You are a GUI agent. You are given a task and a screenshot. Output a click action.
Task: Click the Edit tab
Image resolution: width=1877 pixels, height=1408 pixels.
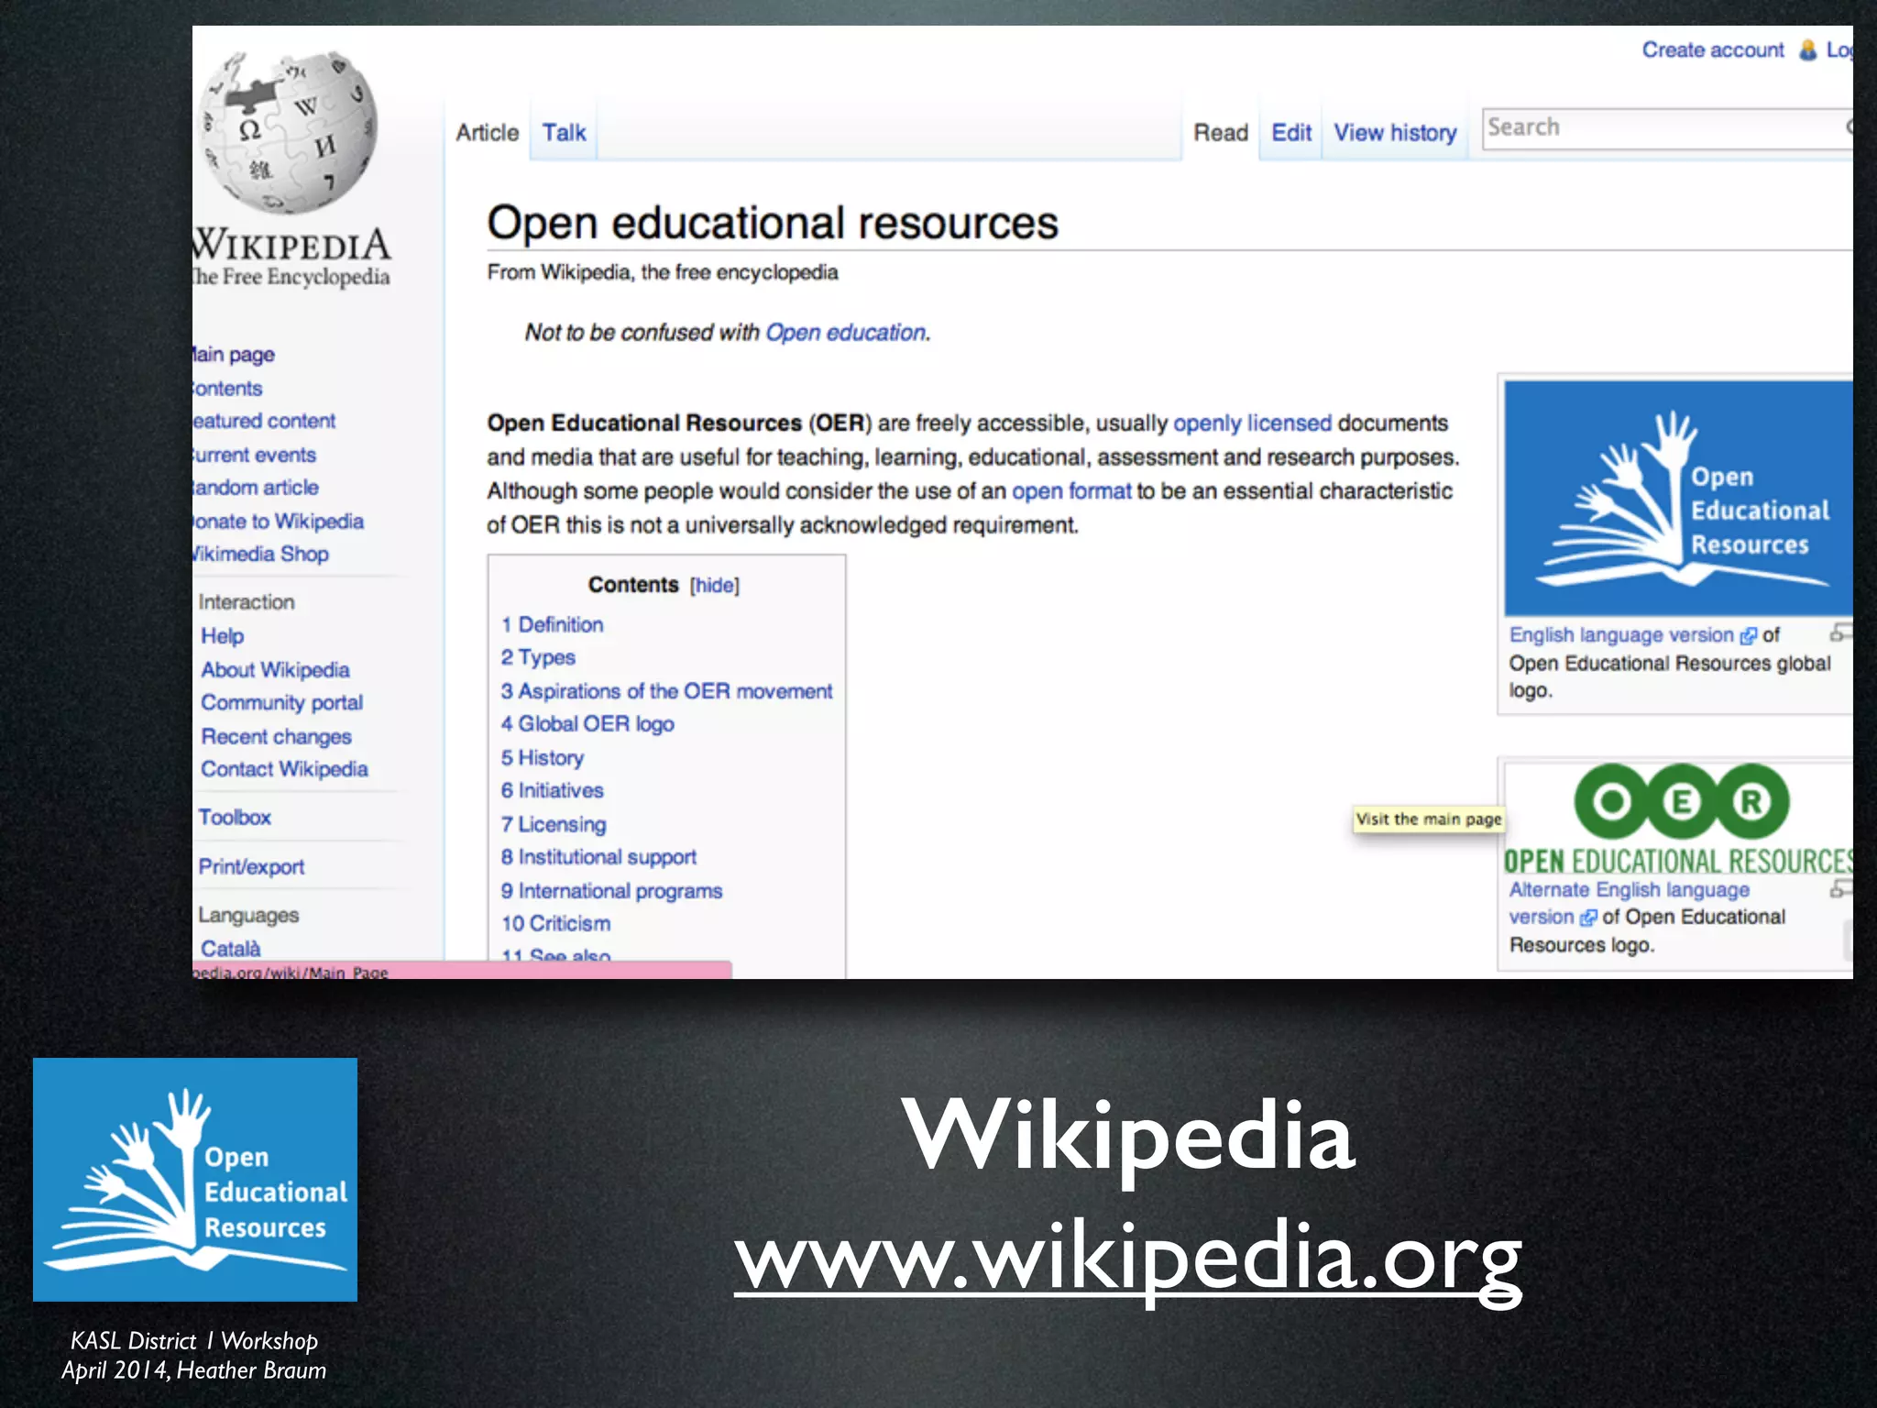tap(1290, 134)
